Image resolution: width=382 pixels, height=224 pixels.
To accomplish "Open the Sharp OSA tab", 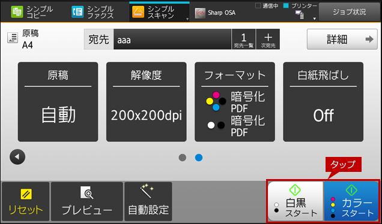I will coord(216,13).
